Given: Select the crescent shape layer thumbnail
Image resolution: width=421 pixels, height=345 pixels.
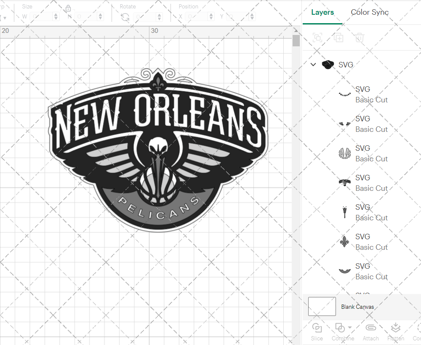Looking at the screenshot, I should tap(345, 270).
